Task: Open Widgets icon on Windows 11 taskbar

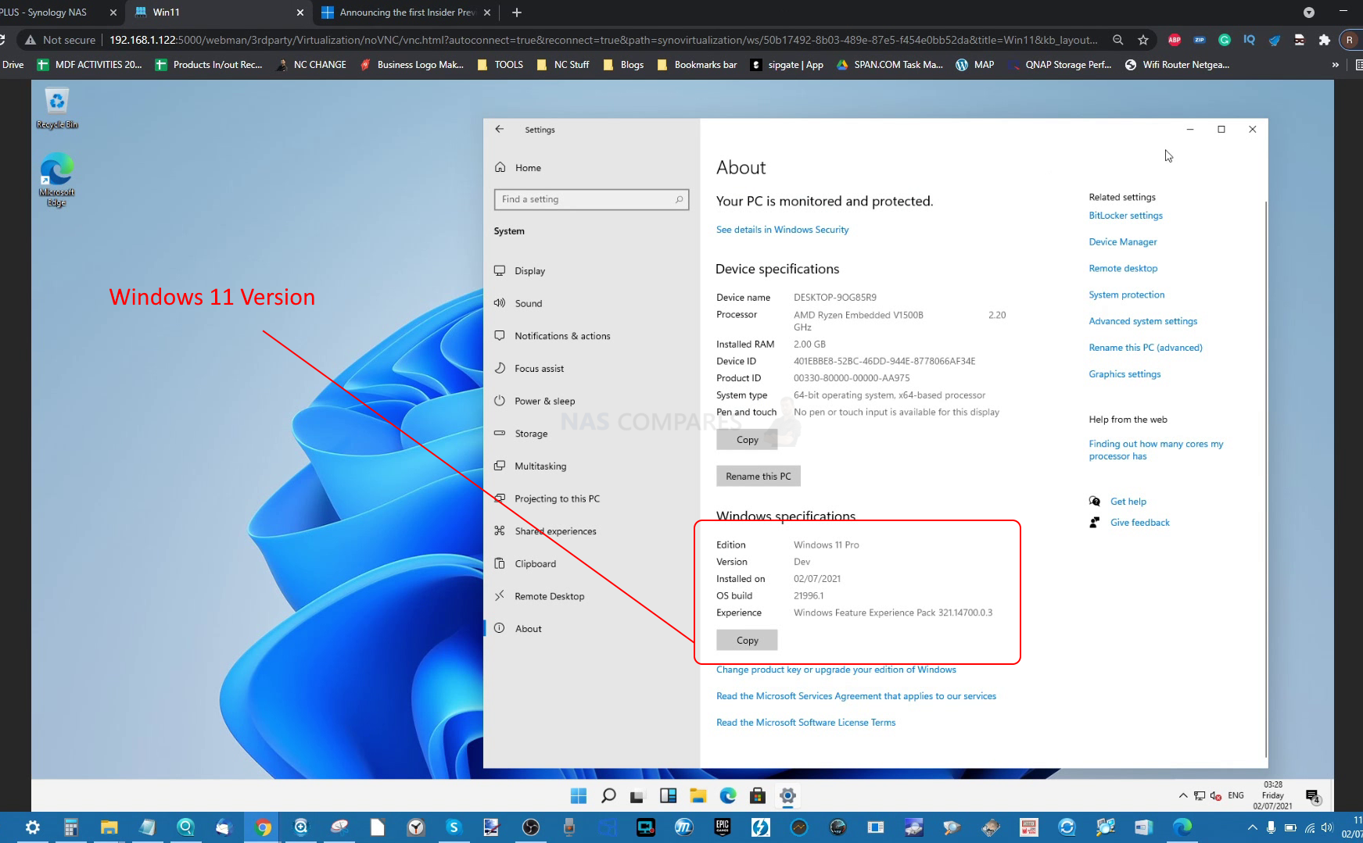Action: [x=668, y=796]
